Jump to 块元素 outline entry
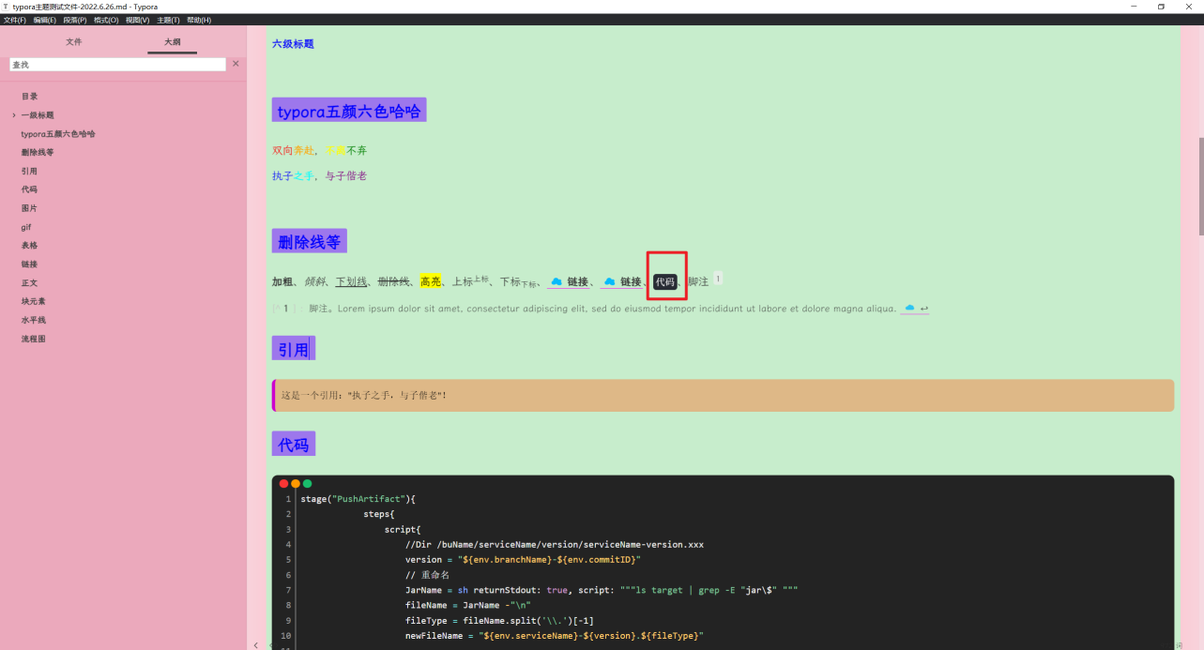This screenshot has height=650, width=1204. click(x=34, y=302)
